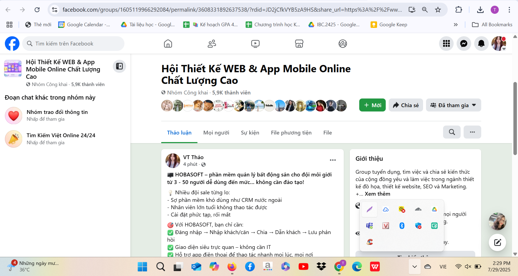Open the Watch video icon
Screen dimensions: 518x276
coord(255,44)
